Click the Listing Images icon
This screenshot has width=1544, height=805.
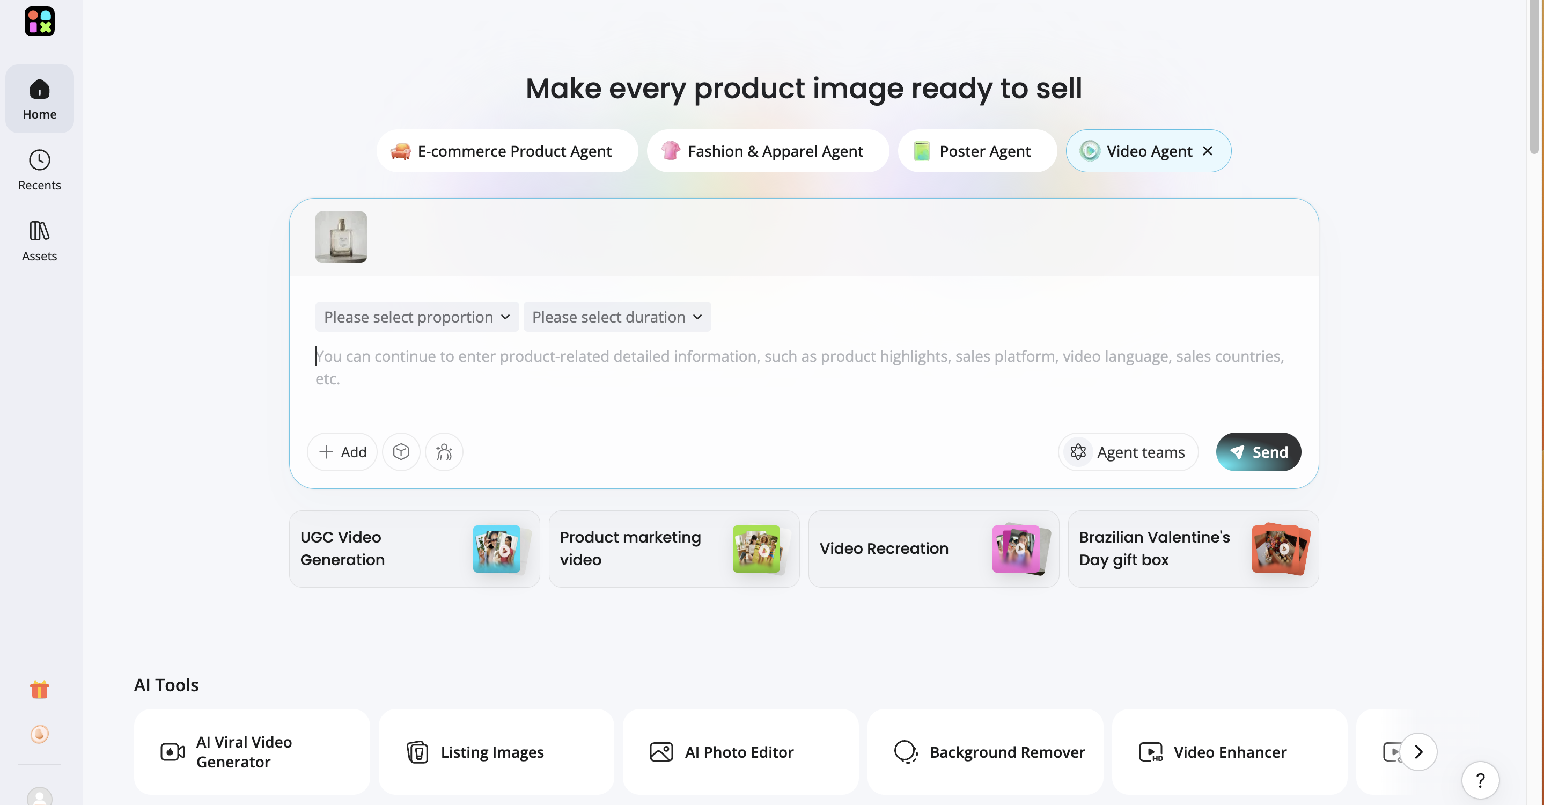click(417, 752)
